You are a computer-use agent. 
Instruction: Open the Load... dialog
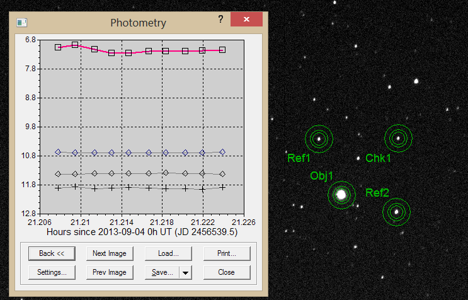(x=168, y=253)
